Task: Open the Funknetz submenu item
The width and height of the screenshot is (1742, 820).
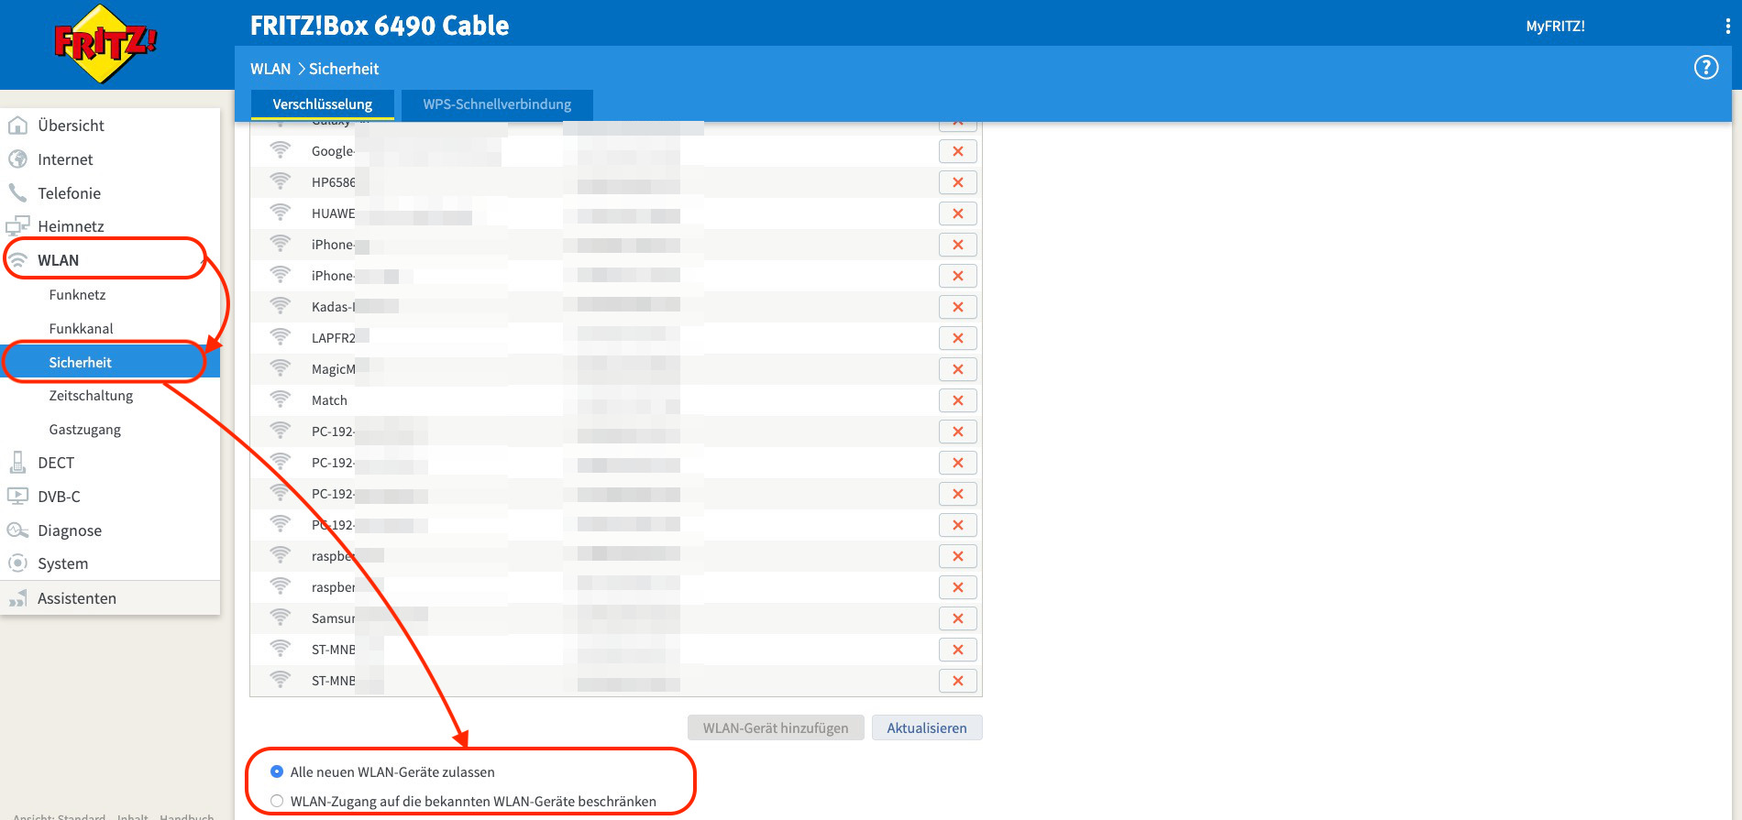Action: 77,295
